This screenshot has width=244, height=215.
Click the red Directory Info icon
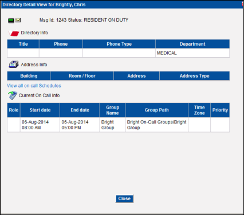[x=14, y=33]
